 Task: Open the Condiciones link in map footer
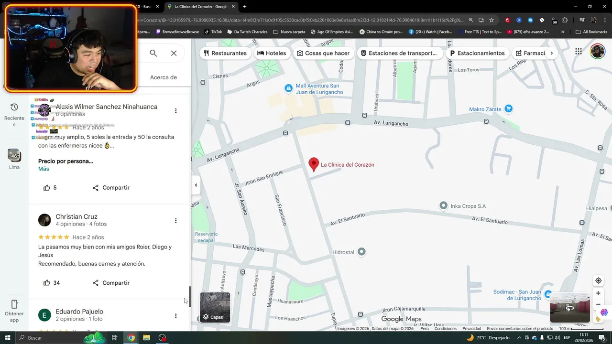coord(446,329)
